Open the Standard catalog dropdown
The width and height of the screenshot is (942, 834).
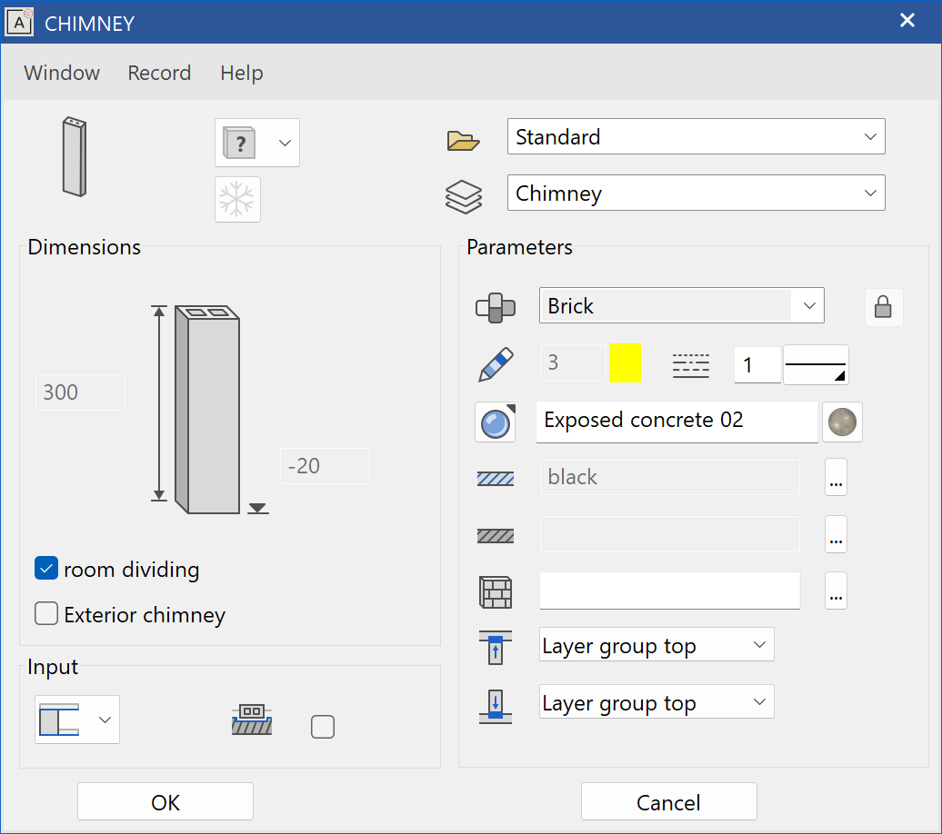click(696, 136)
